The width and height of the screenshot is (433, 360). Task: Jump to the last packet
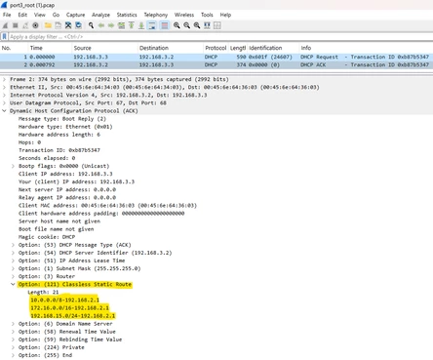(x=141, y=25)
